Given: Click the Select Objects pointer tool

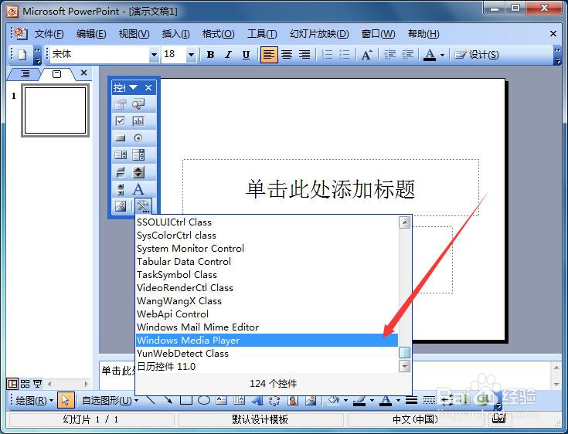Looking at the screenshot, I should [x=65, y=400].
